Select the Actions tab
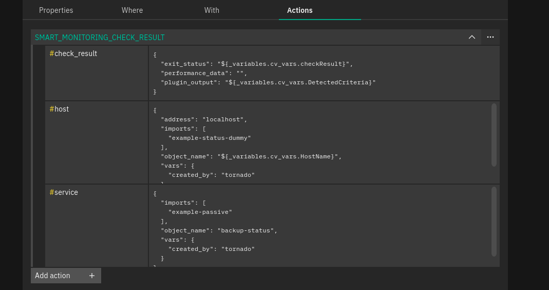Image resolution: width=549 pixels, height=290 pixels. 300,10
